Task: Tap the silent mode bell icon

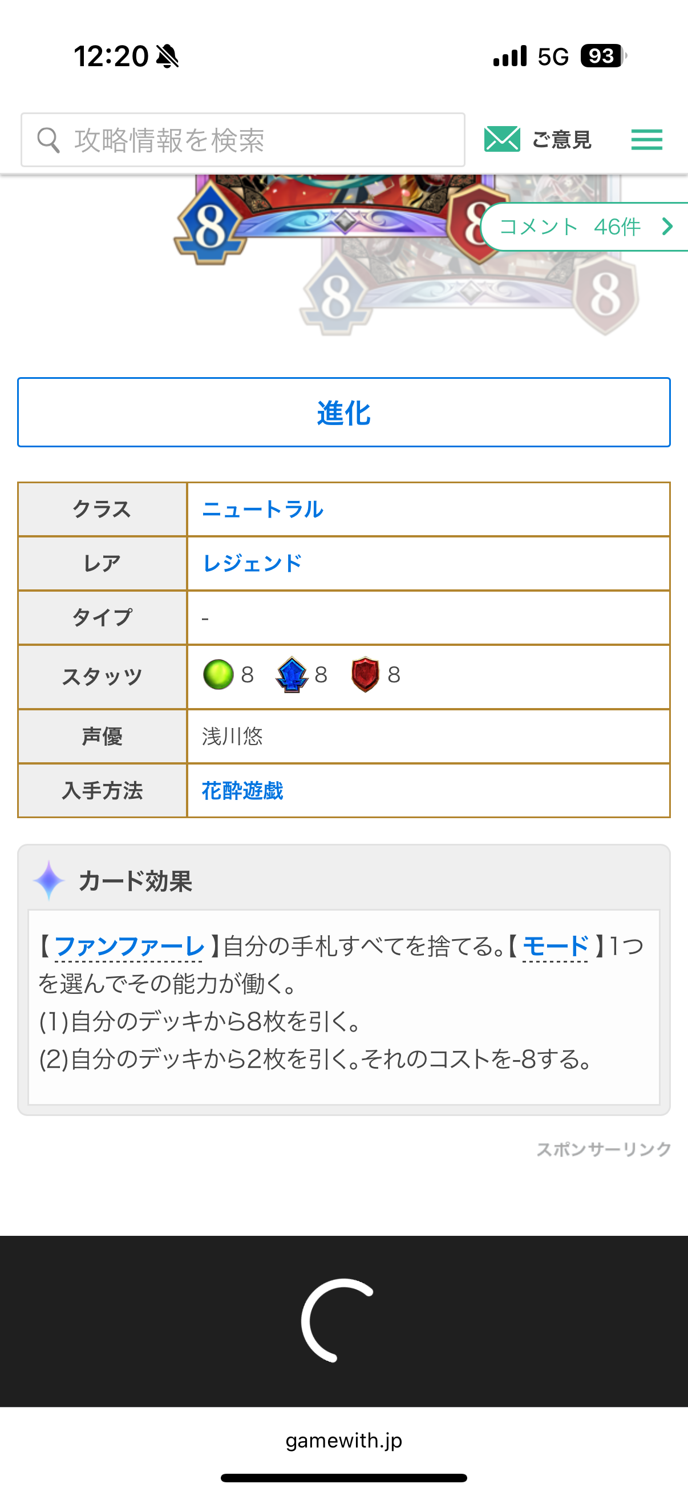Action: click(168, 56)
